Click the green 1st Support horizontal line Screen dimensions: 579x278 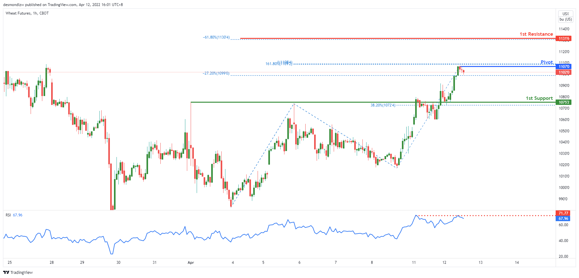tap(373, 102)
